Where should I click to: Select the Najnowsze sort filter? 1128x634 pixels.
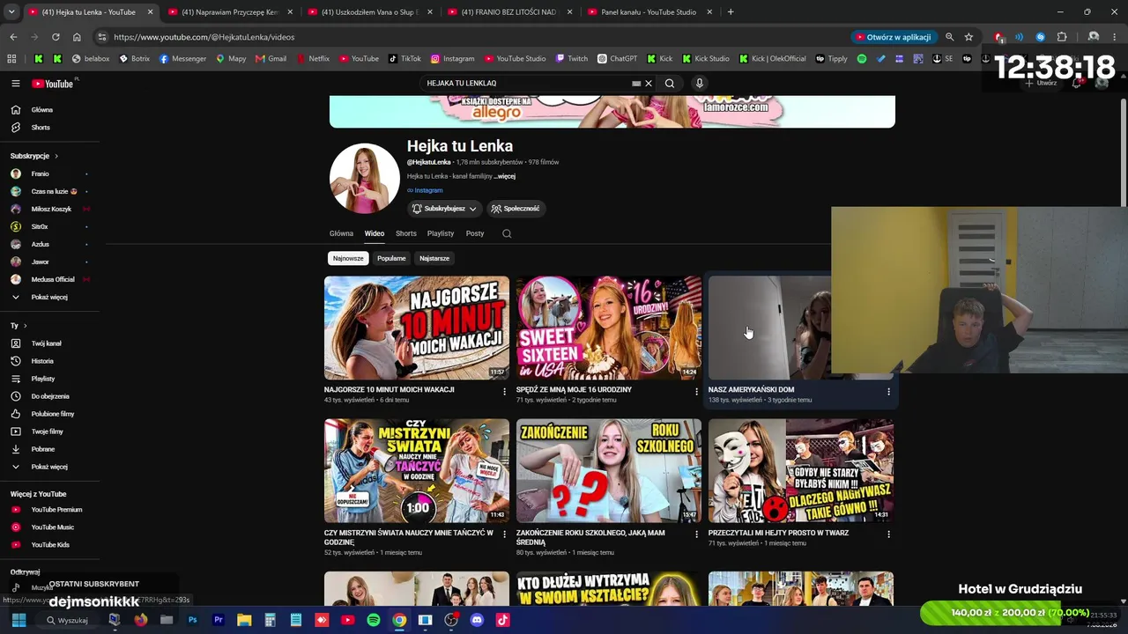tap(348, 258)
